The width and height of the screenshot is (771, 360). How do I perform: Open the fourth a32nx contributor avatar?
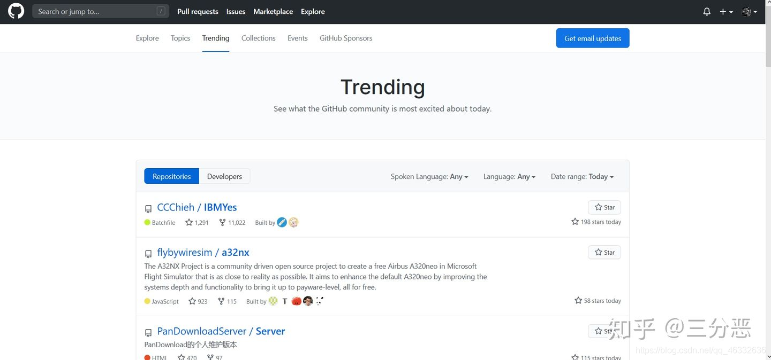(x=308, y=301)
